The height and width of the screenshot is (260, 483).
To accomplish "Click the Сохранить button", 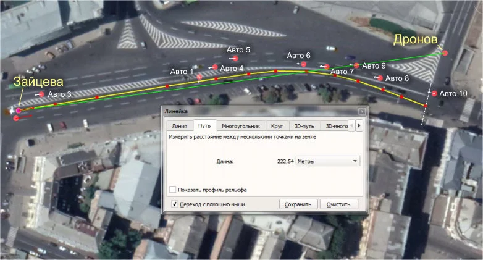I will [298, 204].
